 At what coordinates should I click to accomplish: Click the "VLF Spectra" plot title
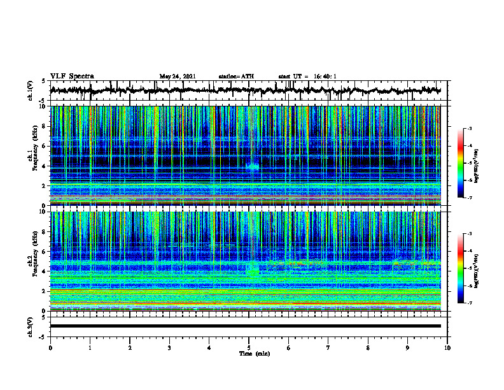point(72,76)
